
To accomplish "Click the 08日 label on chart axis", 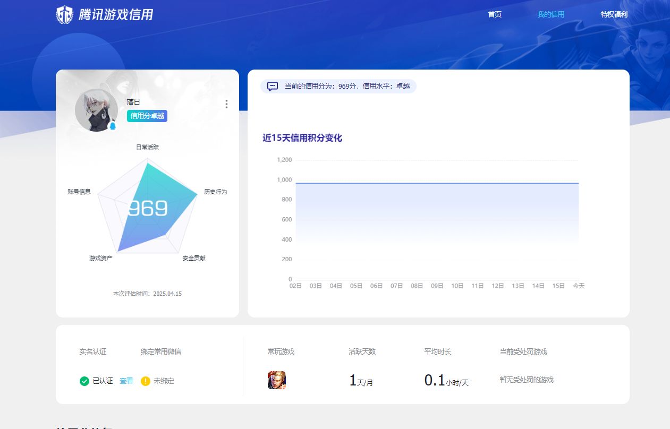I will [x=417, y=286].
